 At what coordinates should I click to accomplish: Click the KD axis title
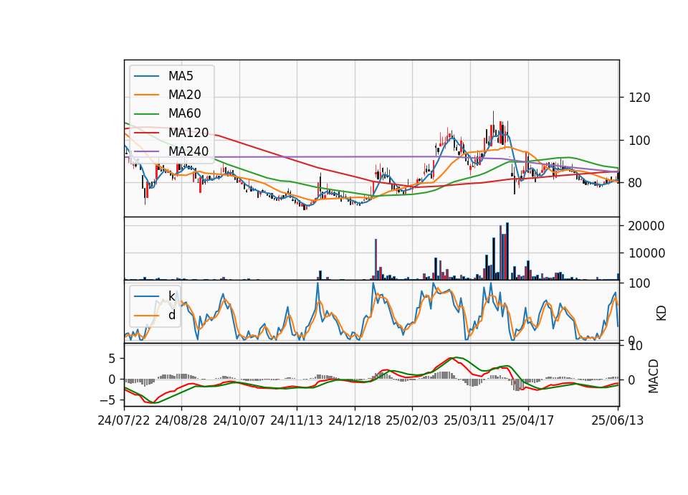coord(661,313)
